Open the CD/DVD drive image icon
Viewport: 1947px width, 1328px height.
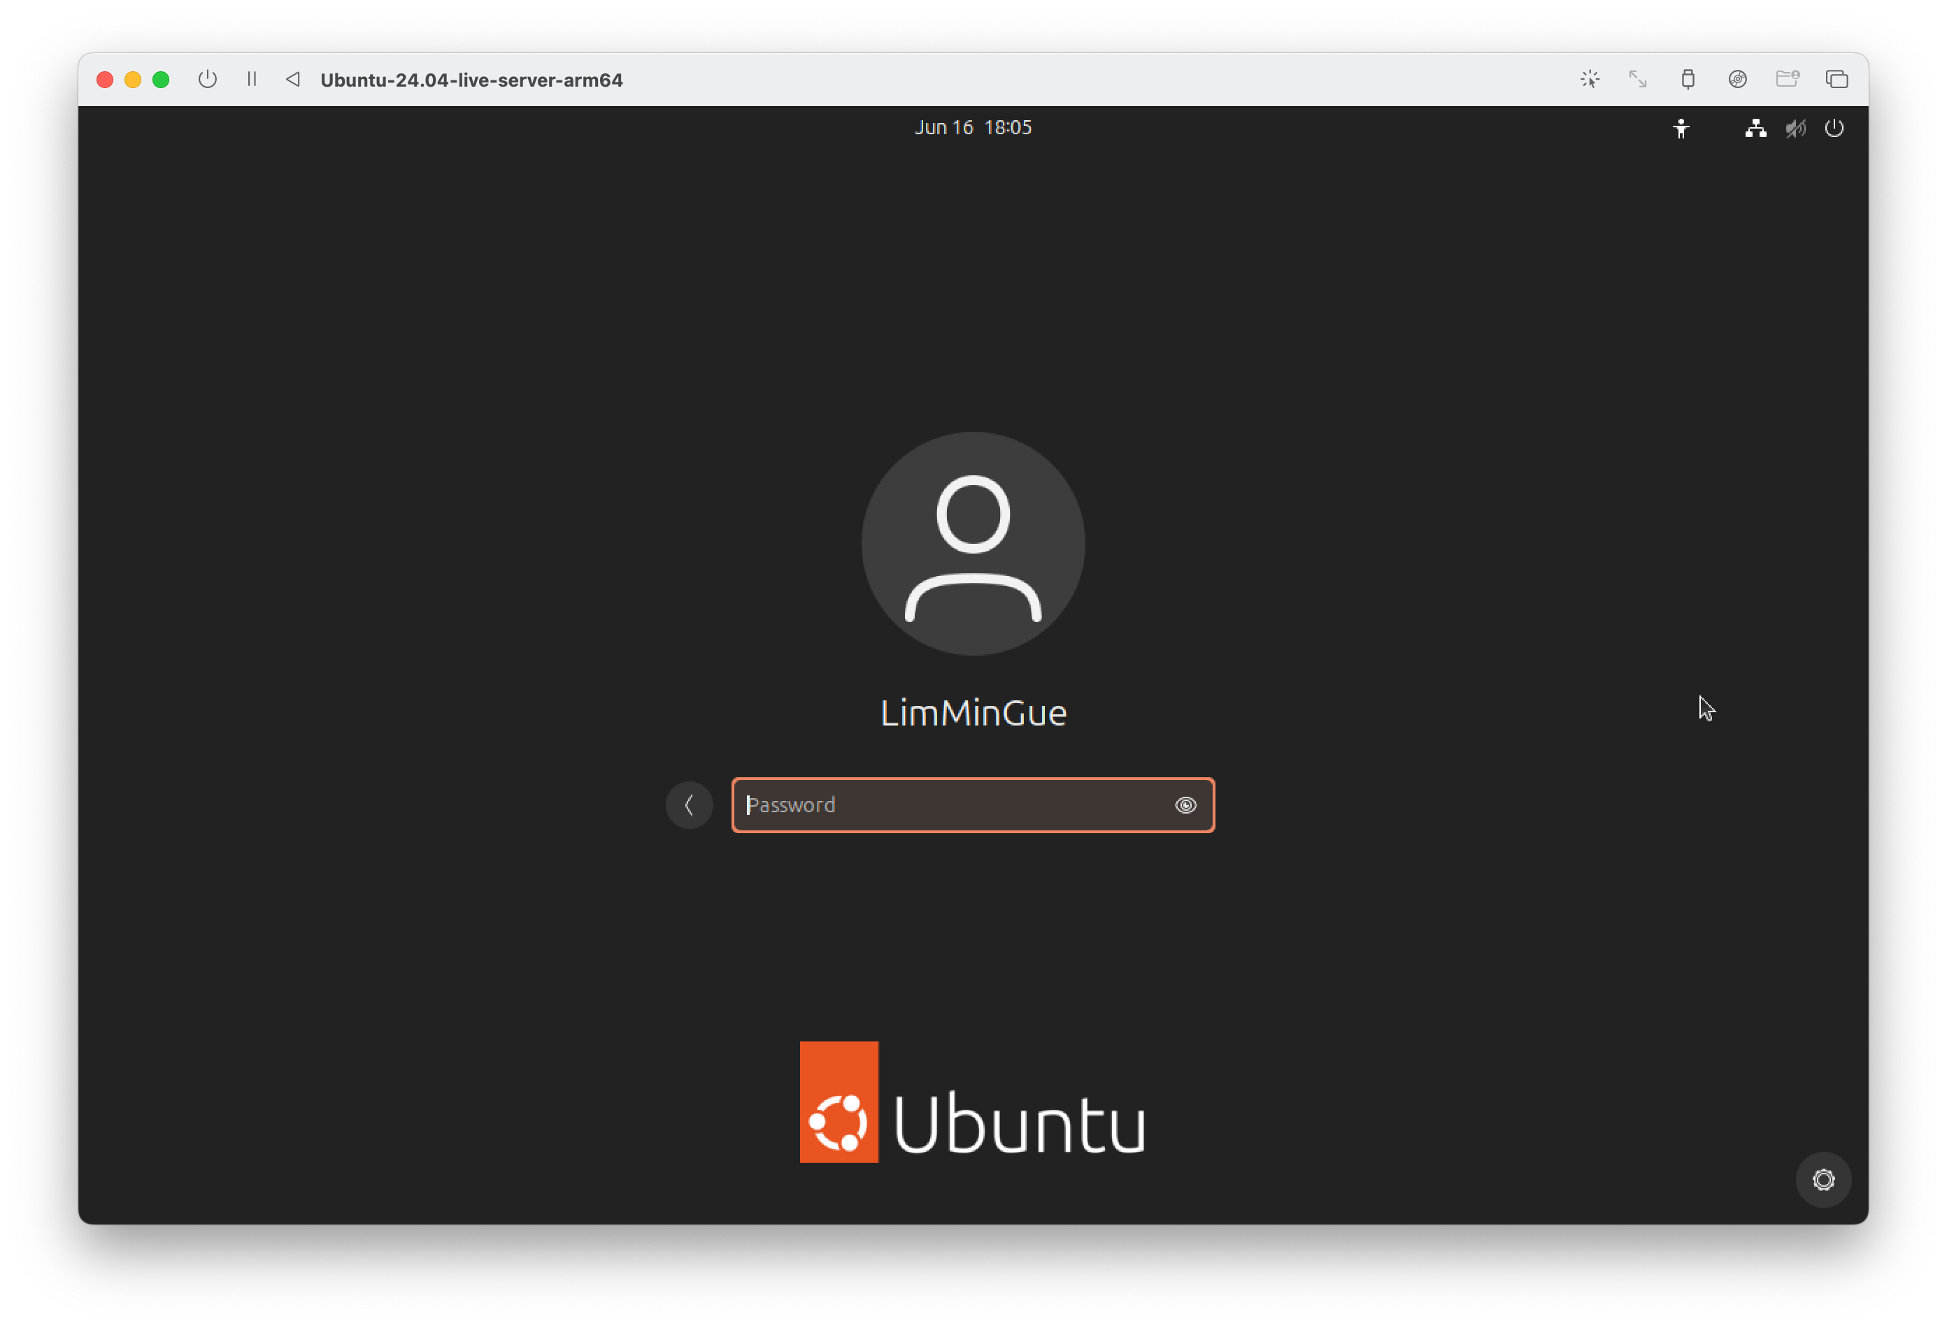[x=1738, y=80]
